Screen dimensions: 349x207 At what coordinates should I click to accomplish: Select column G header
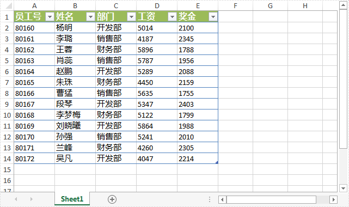(270, 6)
